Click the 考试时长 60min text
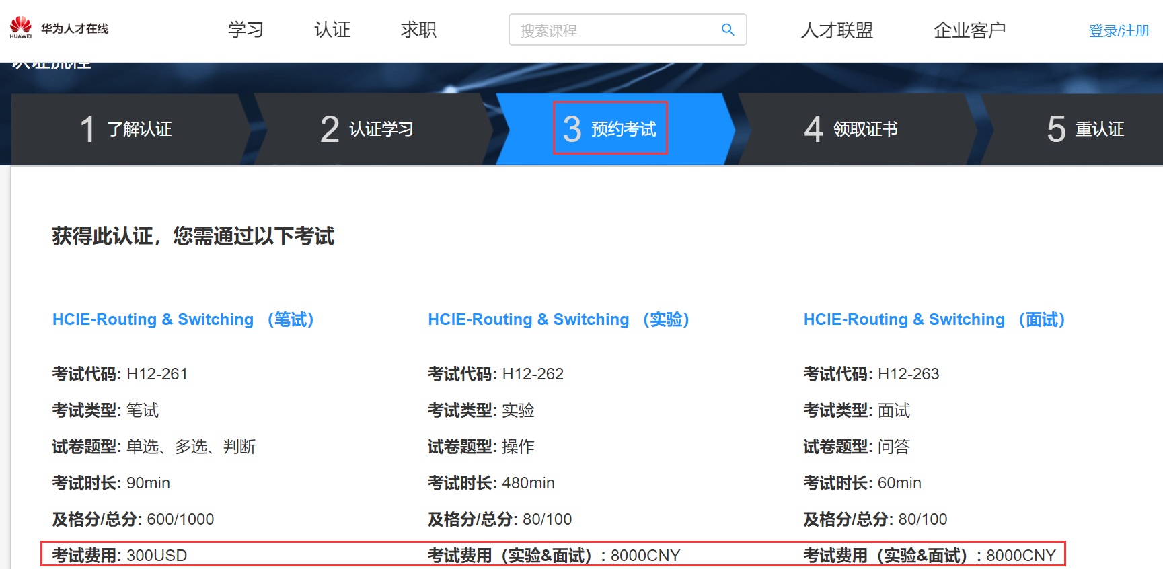Image resolution: width=1163 pixels, height=569 pixels. (x=862, y=483)
